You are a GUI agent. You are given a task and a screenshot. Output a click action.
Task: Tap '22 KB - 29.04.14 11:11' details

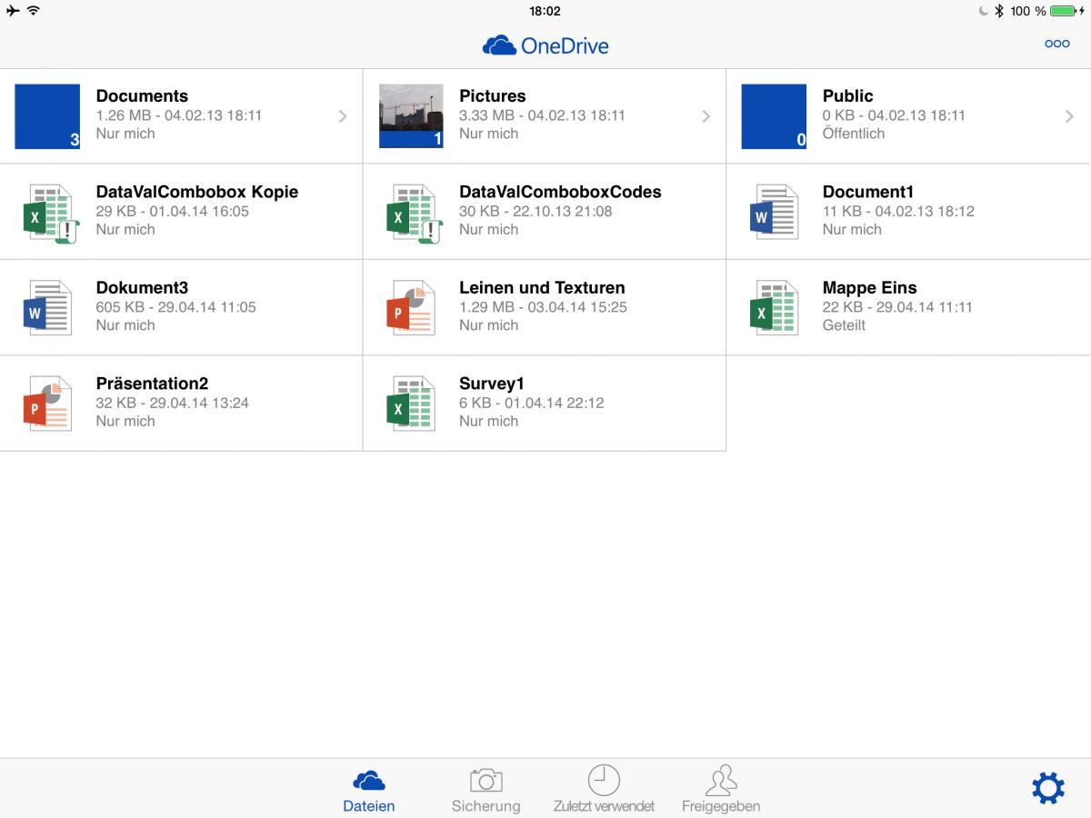tap(897, 306)
